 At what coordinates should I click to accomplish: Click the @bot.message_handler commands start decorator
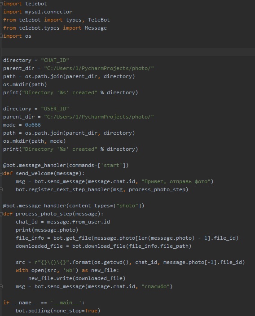coord(66,165)
